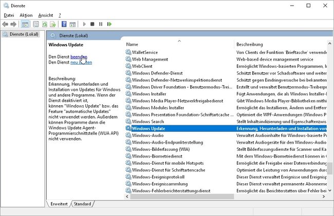Select the Windows Modules Installer row
Screen dimensions: 334x216
click(226, 108)
